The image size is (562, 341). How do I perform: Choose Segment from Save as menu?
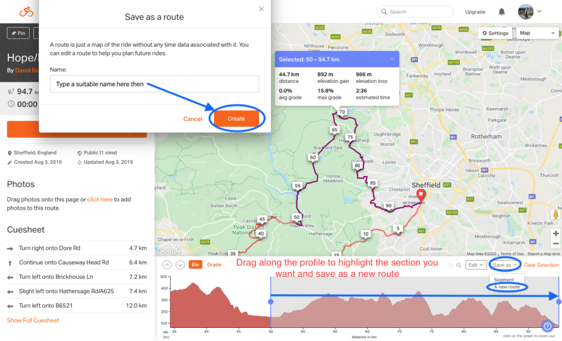[504, 279]
